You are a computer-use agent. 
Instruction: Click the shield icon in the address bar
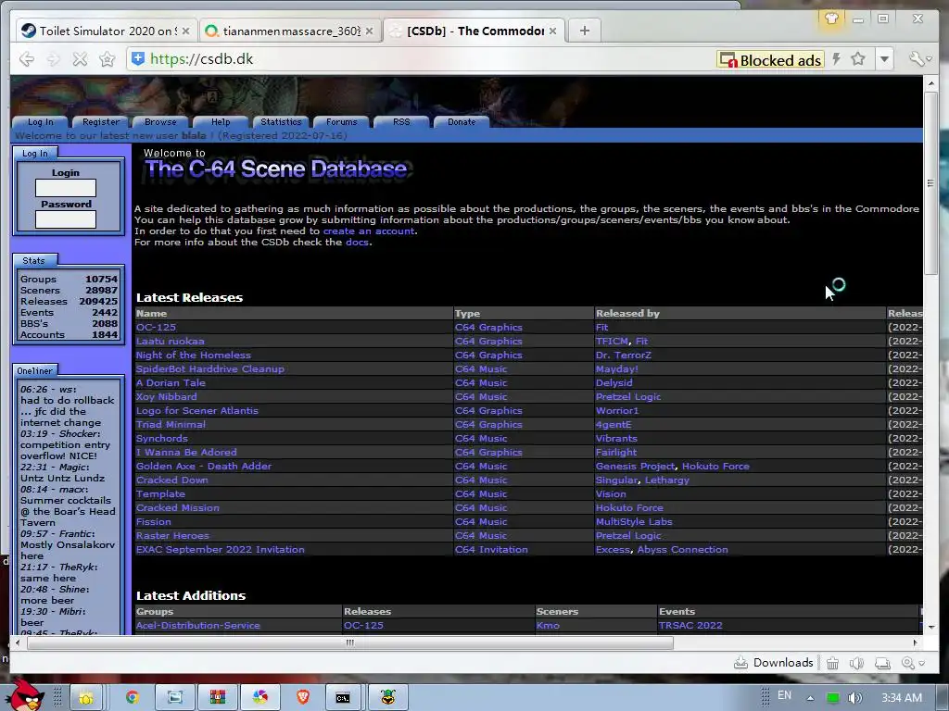(138, 58)
